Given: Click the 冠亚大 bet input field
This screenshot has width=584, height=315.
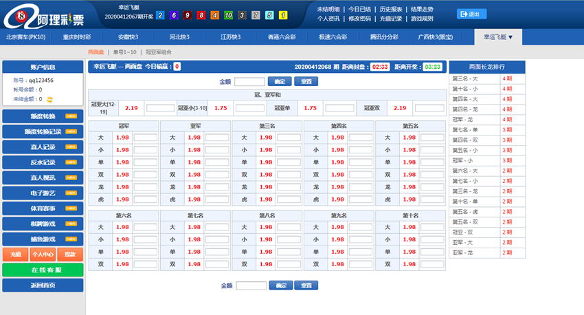Looking at the screenshot, I should point(160,108).
